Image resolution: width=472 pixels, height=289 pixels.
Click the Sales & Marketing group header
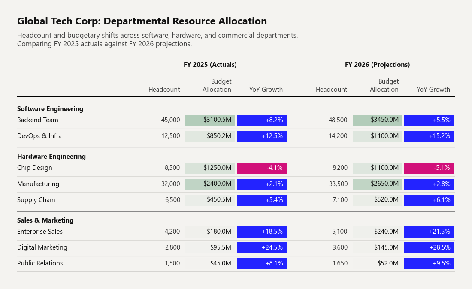pos(45,220)
